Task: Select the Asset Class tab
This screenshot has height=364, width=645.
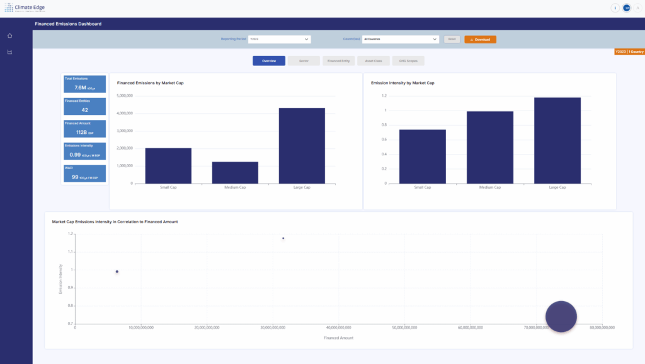Action: [373, 60]
